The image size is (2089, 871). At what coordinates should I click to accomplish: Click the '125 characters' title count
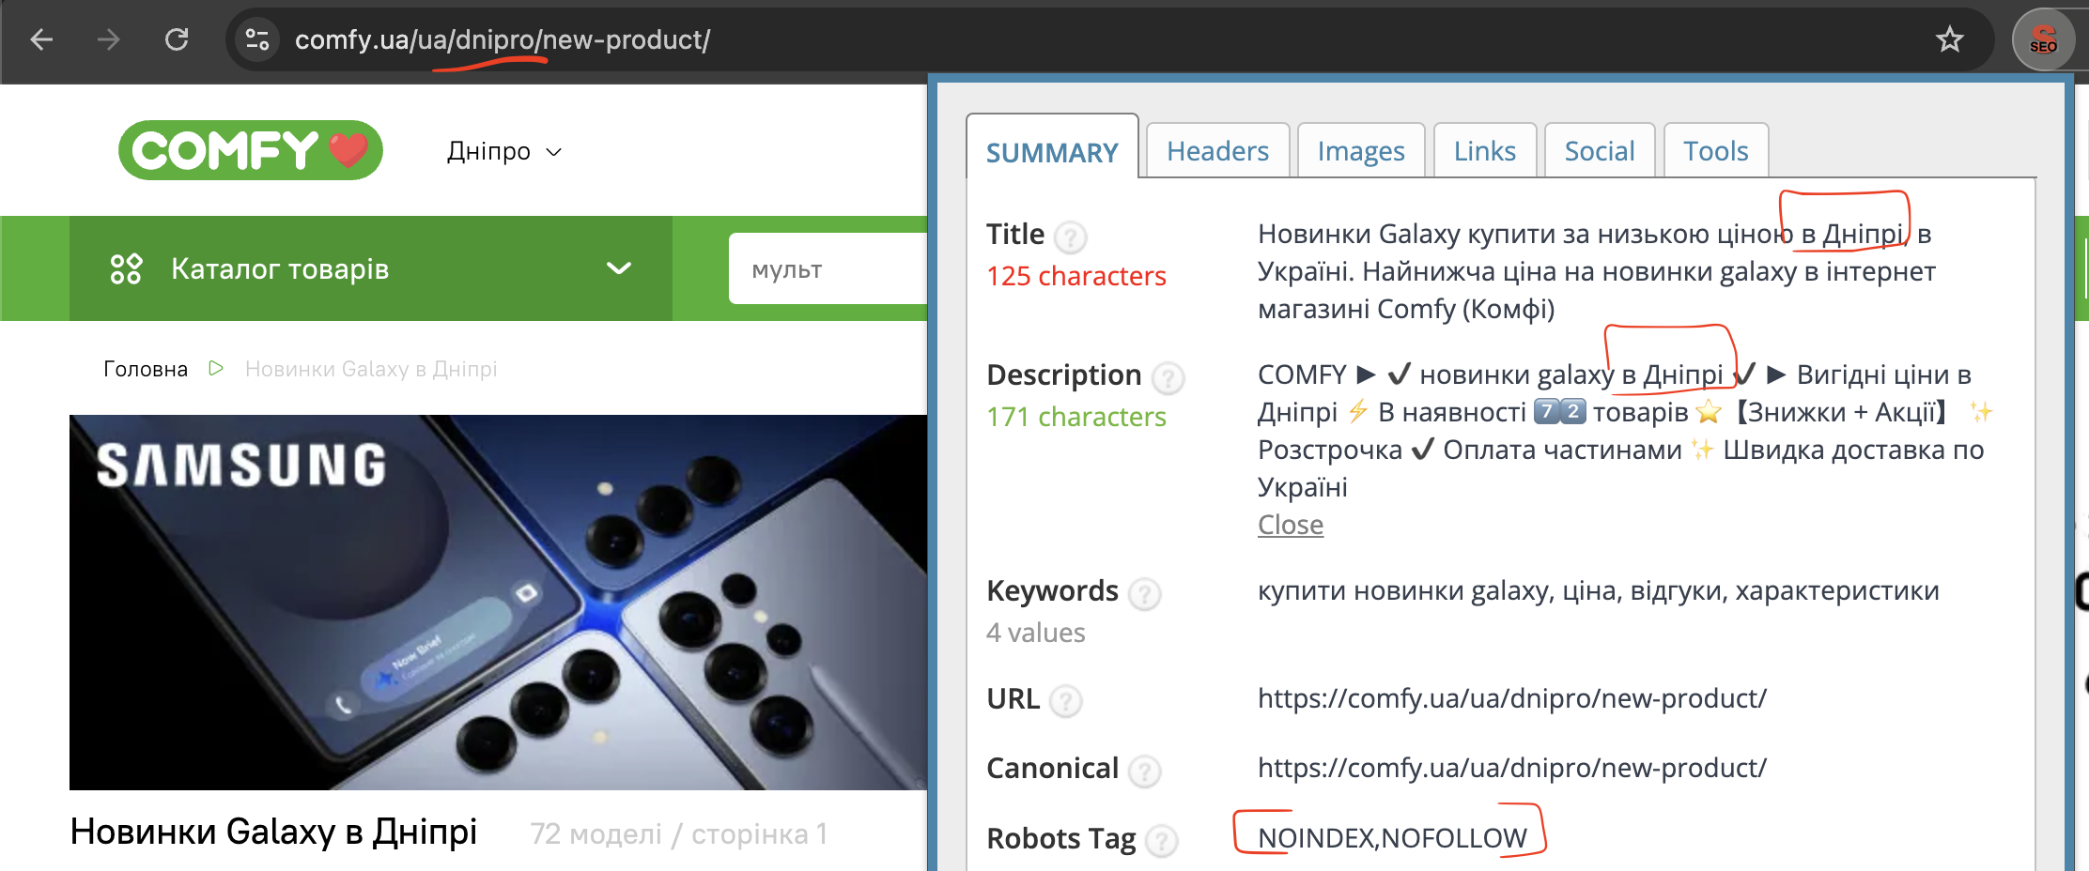(1076, 276)
